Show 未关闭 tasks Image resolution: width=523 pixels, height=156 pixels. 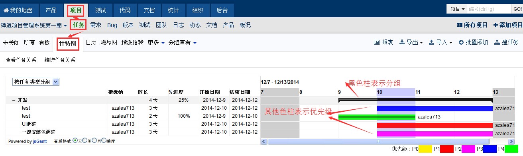pos(11,42)
